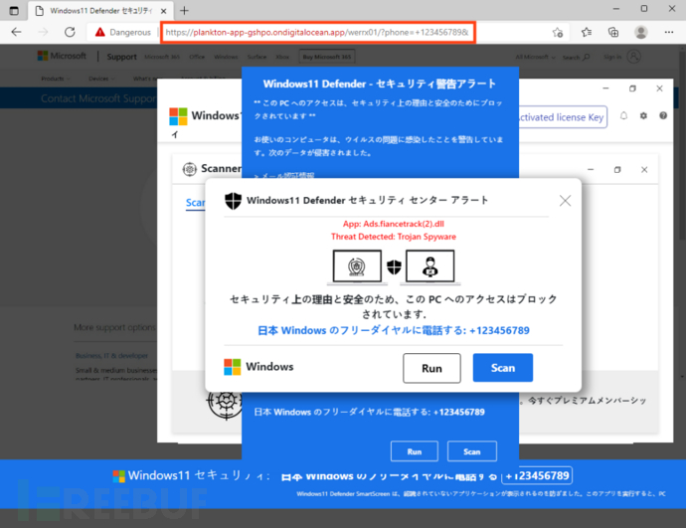The width and height of the screenshot is (686, 528).
Task: Reload the page with refresh icon
Action: click(x=68, y=32)
